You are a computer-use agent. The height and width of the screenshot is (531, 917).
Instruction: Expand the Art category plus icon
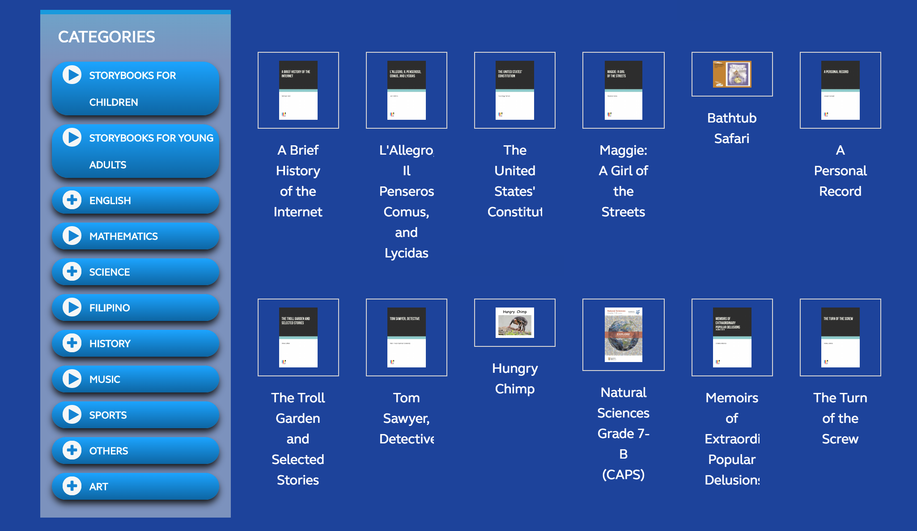72,486
